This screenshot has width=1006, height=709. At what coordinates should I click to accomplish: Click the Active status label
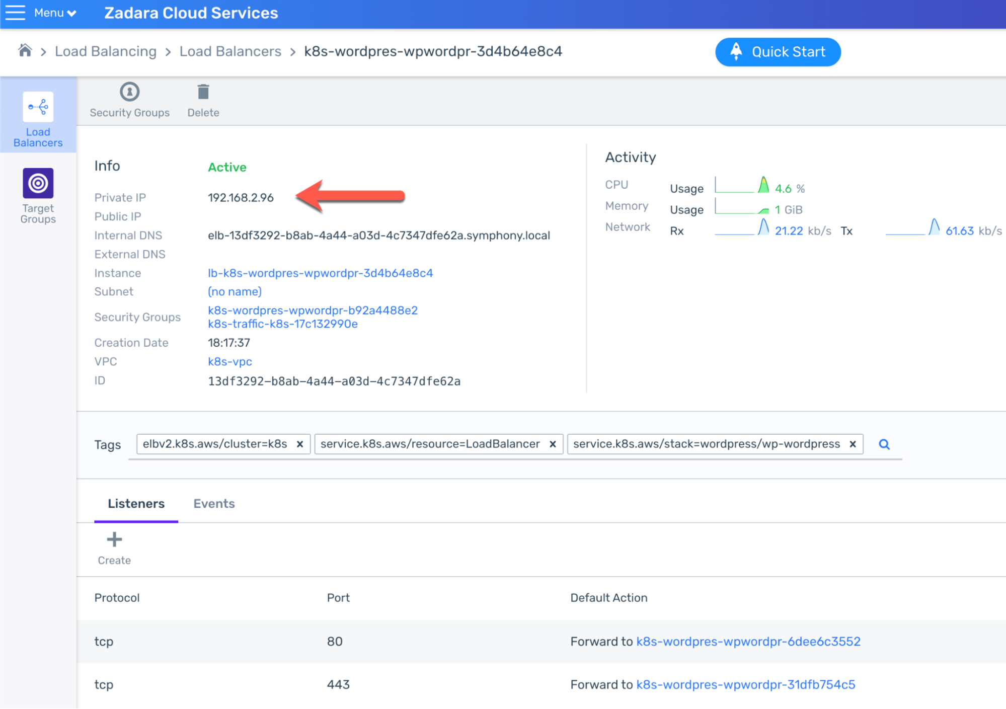point(227,167)
